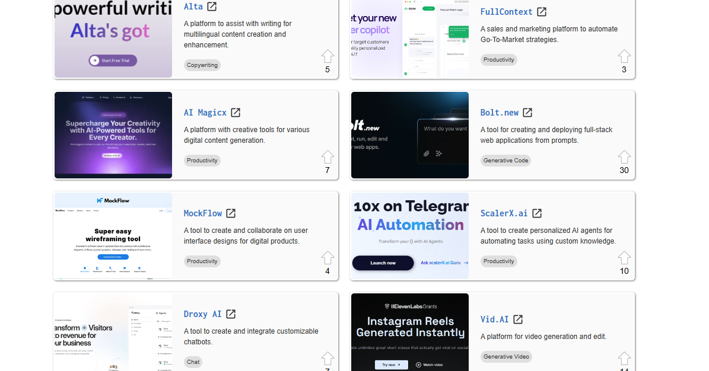Click the external link icon beside Vid.AI
Screen dimensions: 709x371
518,319
